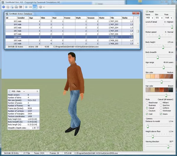Click the Level of detail slider handle
The image size is (177, 156).
[172, 27]
